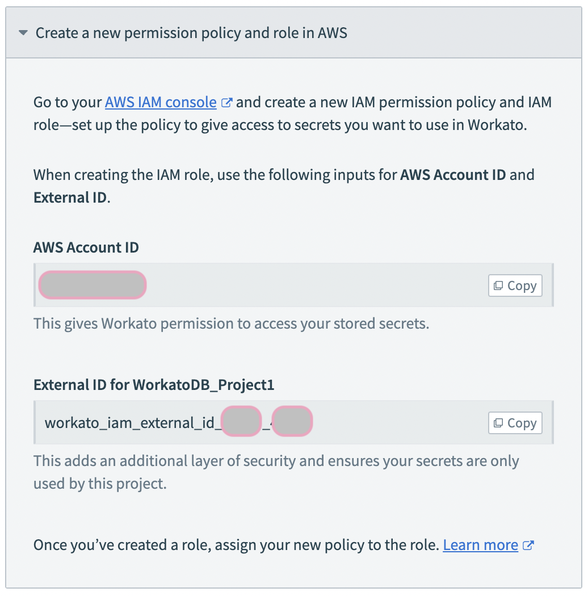Click the permission access helper text under AWS Account ID
The width and height of the screenshot is (588, 596).
click(x=237, y=324)
